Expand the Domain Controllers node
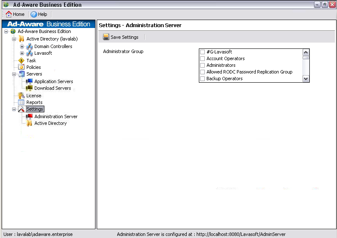Screen dimensions: 337x238 tap(22, 46)
